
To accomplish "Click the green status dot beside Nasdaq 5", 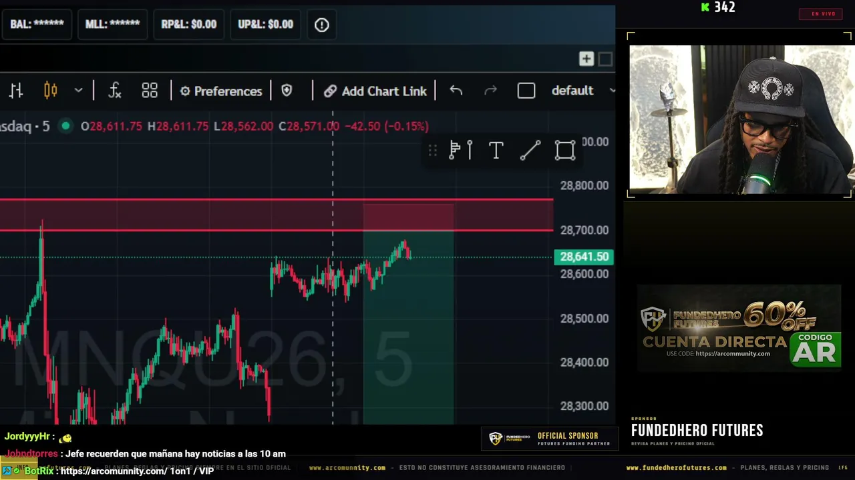I will (65, 126).
